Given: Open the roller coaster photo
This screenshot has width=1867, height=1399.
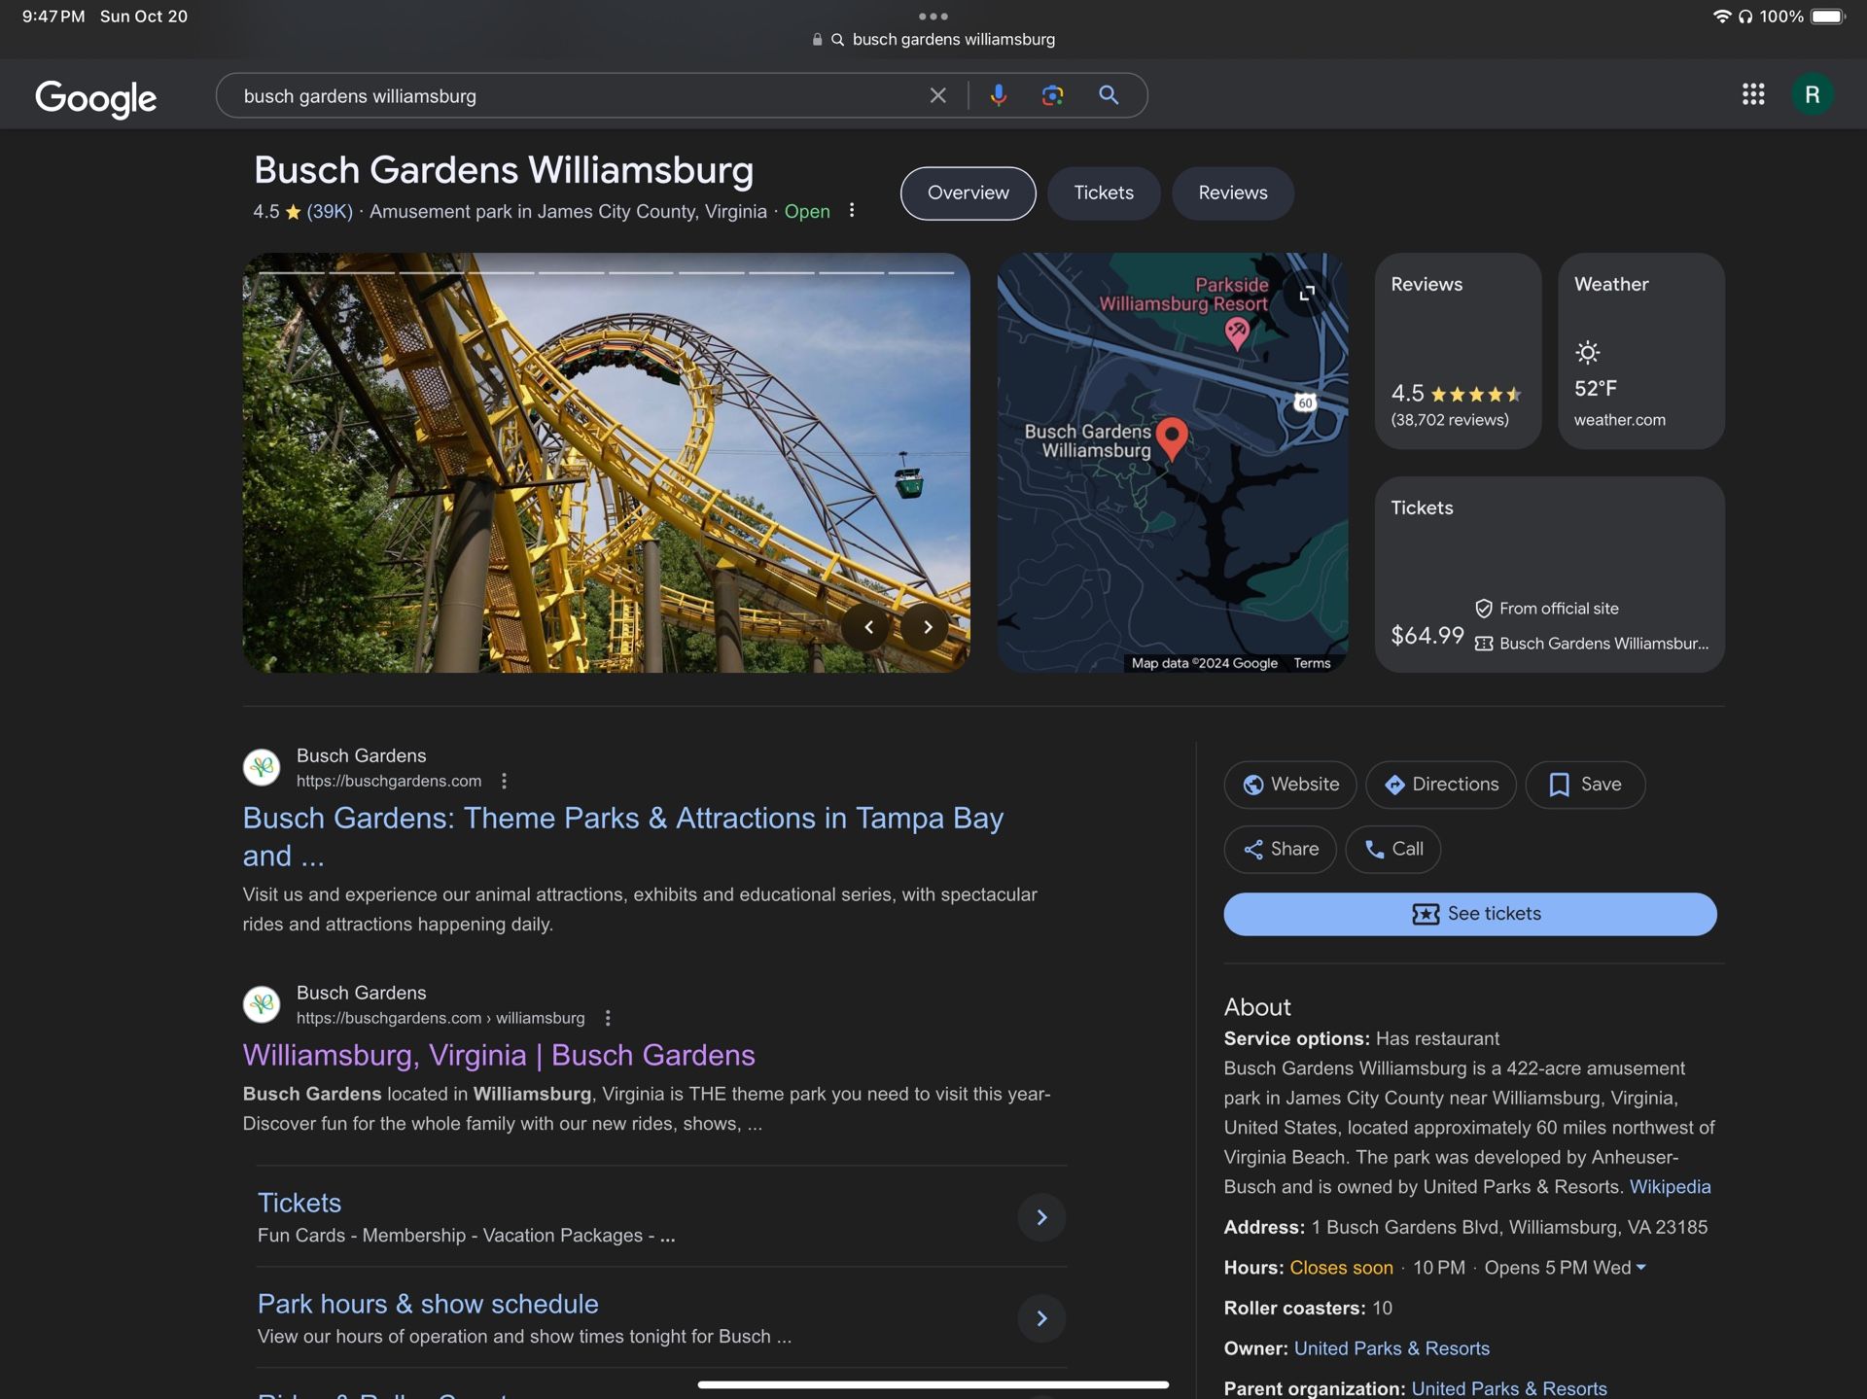Looking at the screenshot, I should click(606, 463).
